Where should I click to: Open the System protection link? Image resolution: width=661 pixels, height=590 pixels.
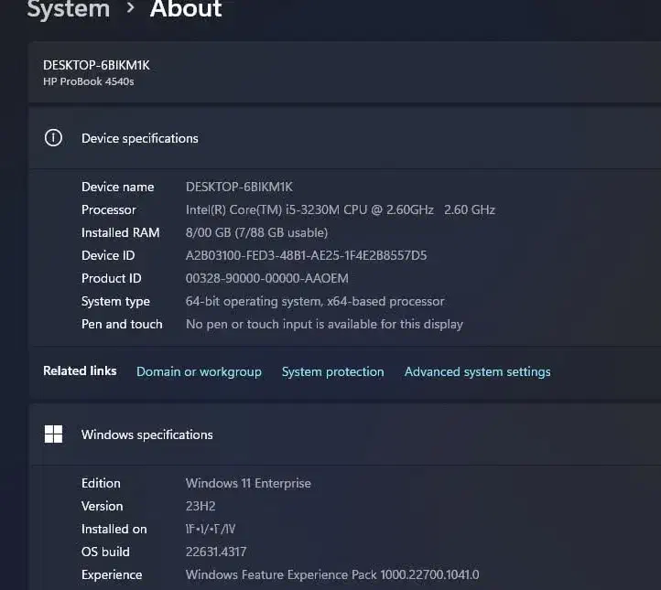332,371
